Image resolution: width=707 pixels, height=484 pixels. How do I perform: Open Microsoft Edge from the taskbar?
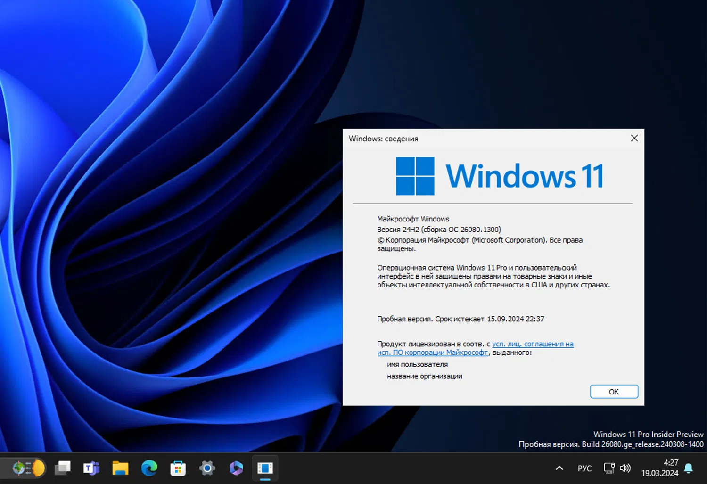coord(149,468)
